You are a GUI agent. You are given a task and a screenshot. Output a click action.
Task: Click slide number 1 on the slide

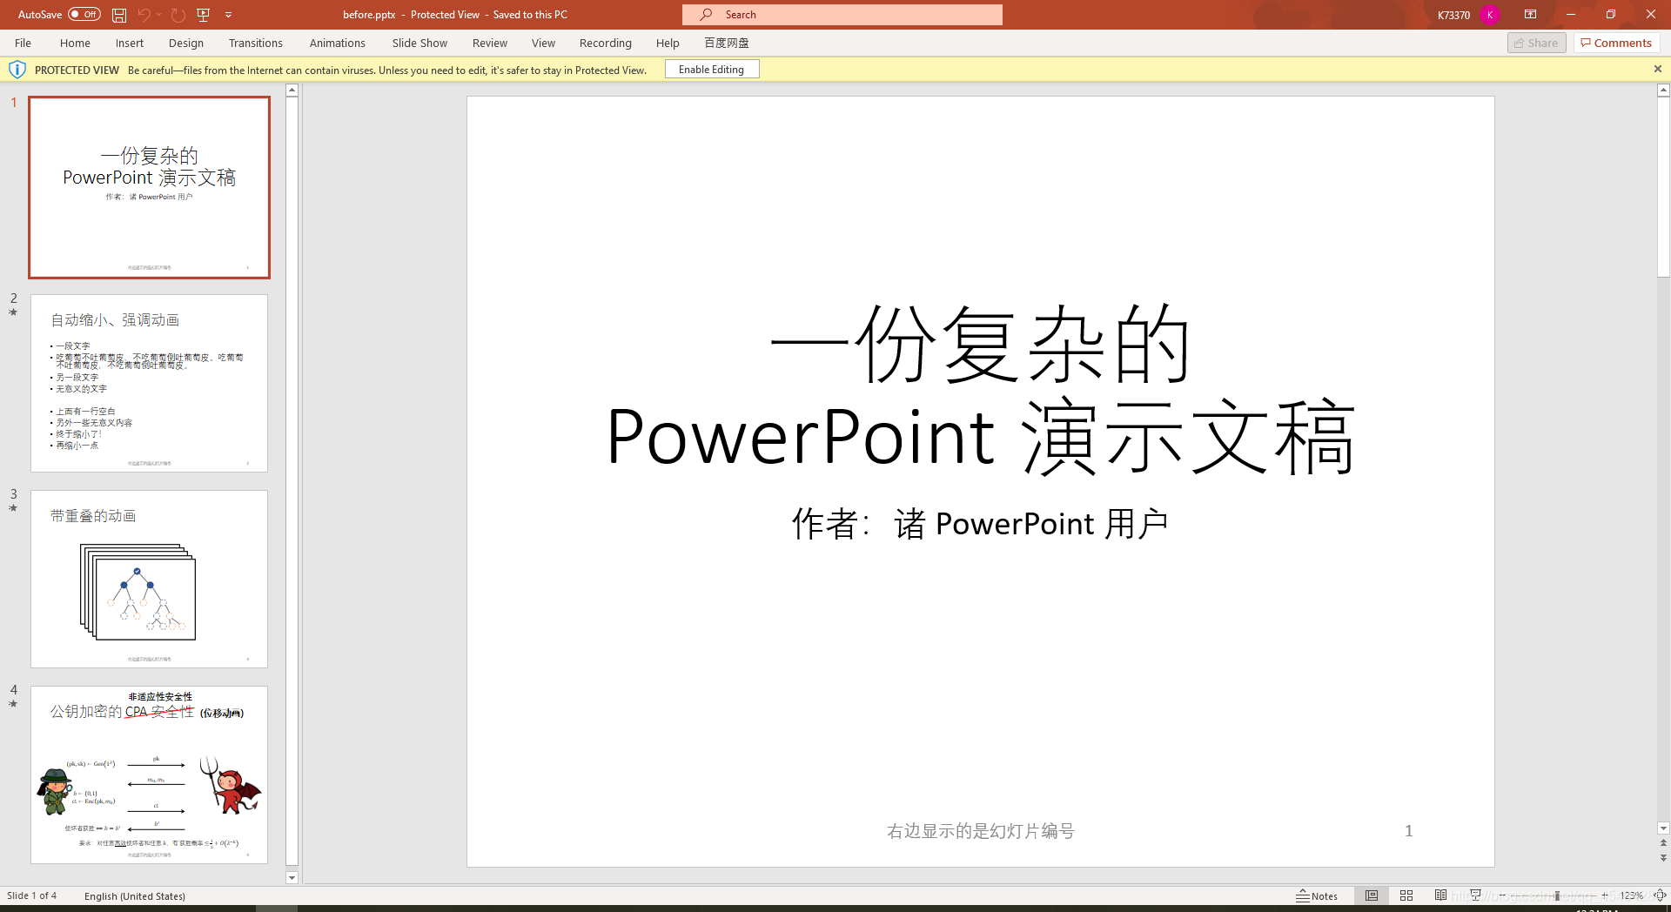pos(1408,831)
